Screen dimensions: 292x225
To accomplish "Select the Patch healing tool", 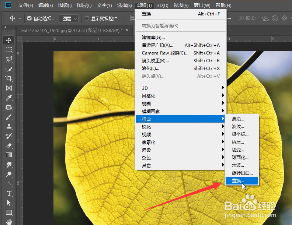I will point(8,107).
